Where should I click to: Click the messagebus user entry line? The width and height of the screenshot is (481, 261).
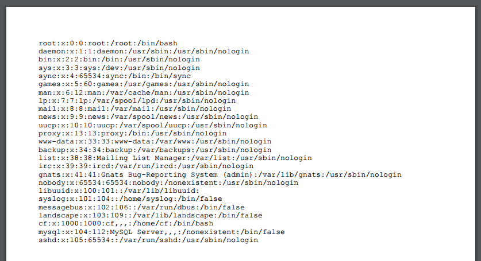[x=141, y=207]
